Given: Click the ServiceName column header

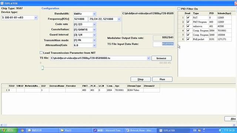Looking at the screenshot, I should click(57, 86).
